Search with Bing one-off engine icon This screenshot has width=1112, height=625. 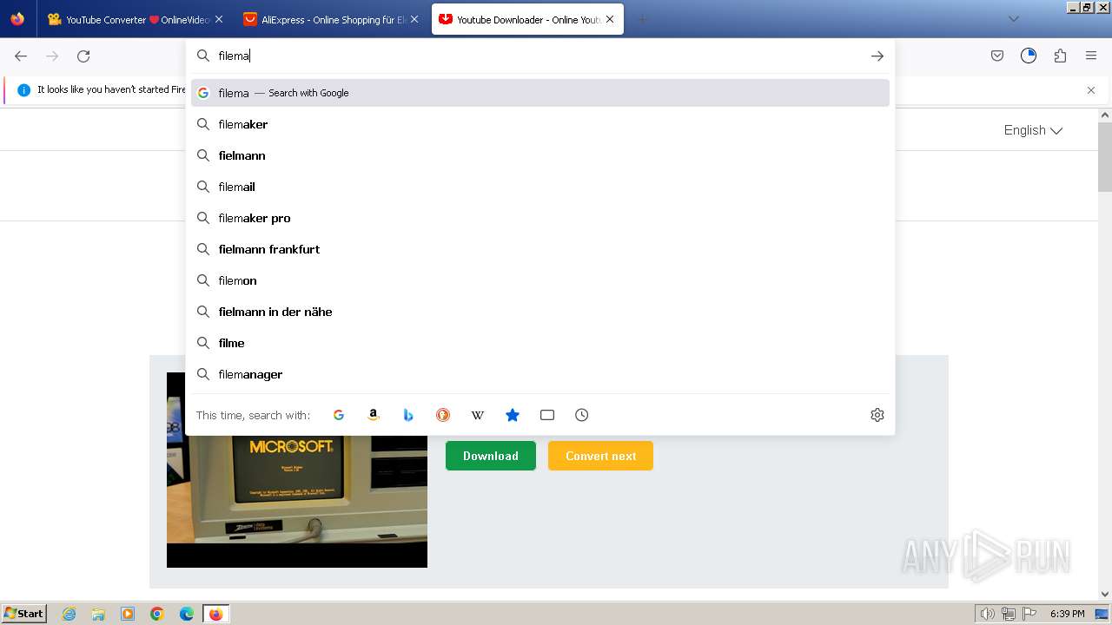pos(408,415)
